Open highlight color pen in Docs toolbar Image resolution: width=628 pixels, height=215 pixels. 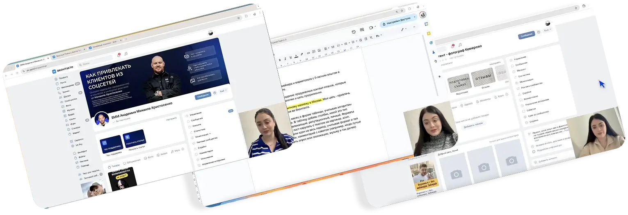click(x=301, y=54)
